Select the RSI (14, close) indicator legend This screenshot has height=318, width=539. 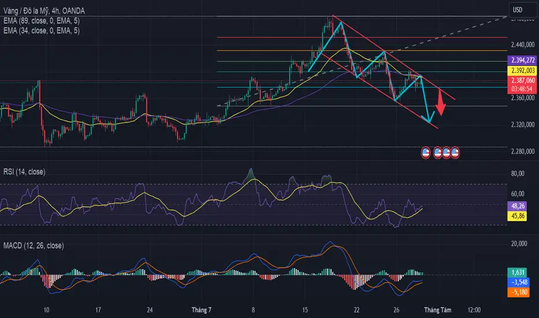[24, 172]
